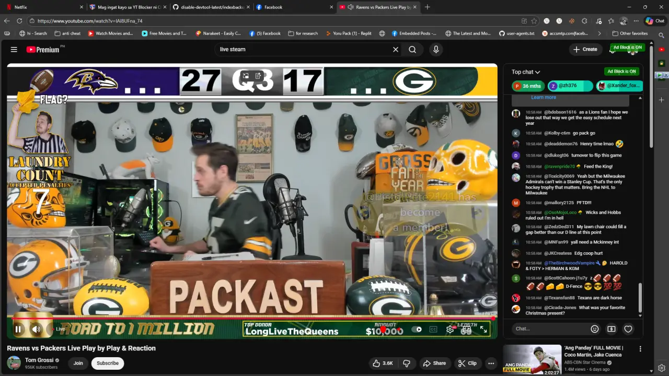Share the live stream video
Viewport: 669px width, 376px height.
click(x=434, y=363)
